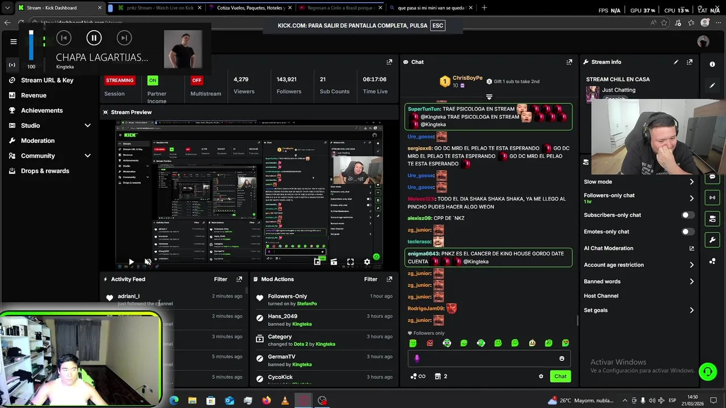Pop out the Activity Feed panel
The width and height of the screenshot is (726, 408).
point(239,279)
